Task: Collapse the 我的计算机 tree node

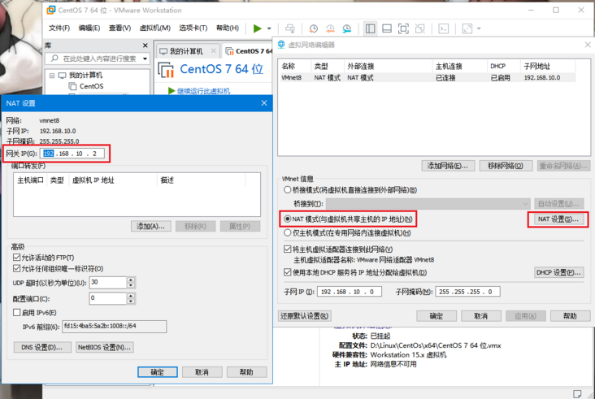Action: [x=52, y=75]
